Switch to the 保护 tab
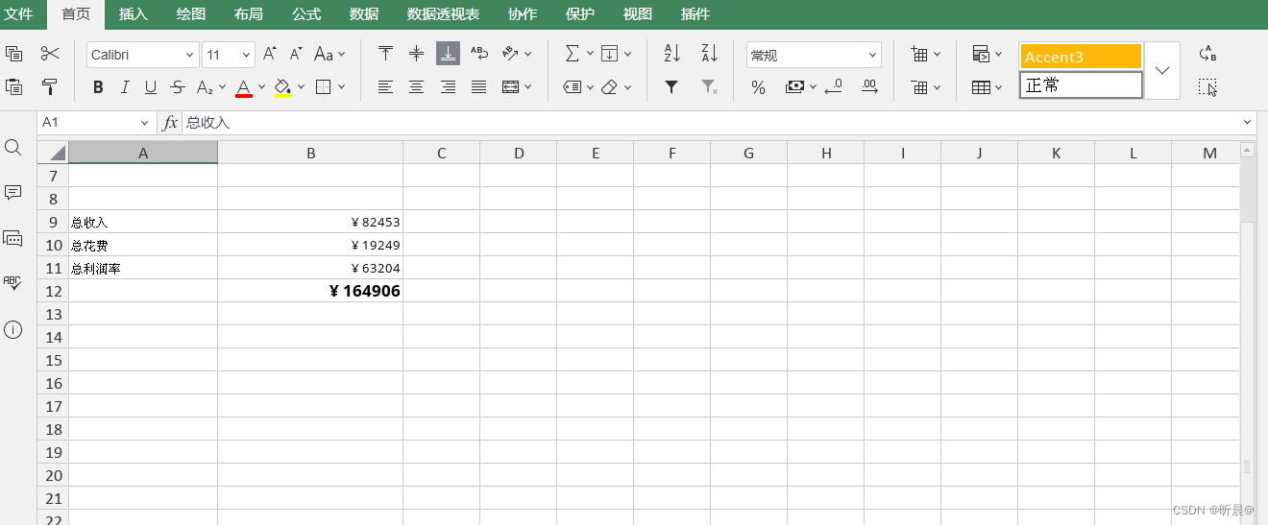1268x525 pixels. coord(580,14)
